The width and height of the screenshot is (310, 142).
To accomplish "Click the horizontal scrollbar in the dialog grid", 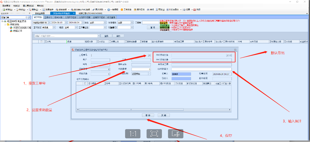I will pos(153,110).
